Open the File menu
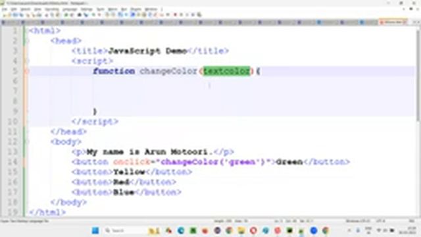This screenshot has width=421, height=237. 5,9
